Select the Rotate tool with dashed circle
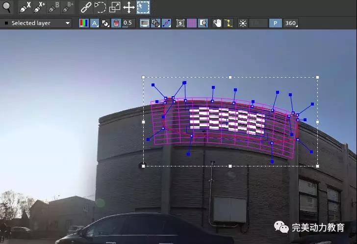This screenshot has width=357, height=244. 100,7
